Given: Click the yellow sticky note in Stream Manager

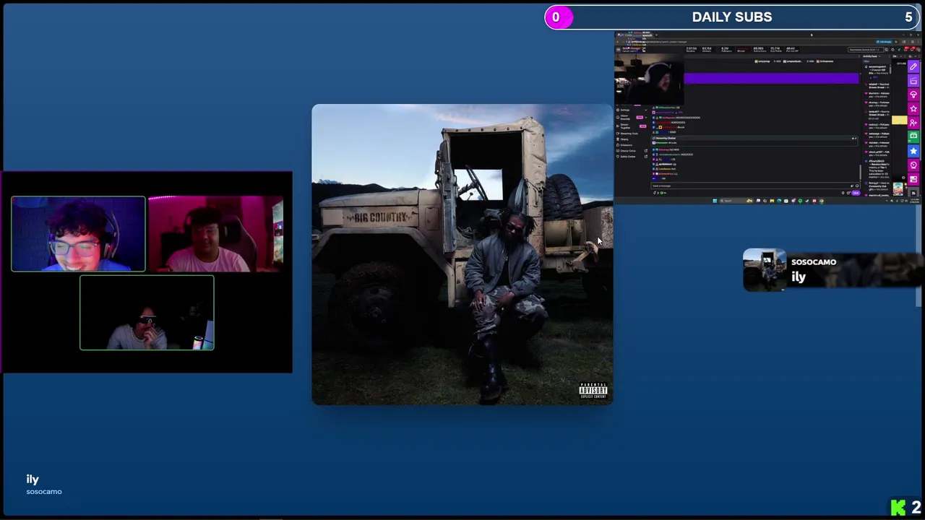Looking at the screenshot, I should click(899, 120).
